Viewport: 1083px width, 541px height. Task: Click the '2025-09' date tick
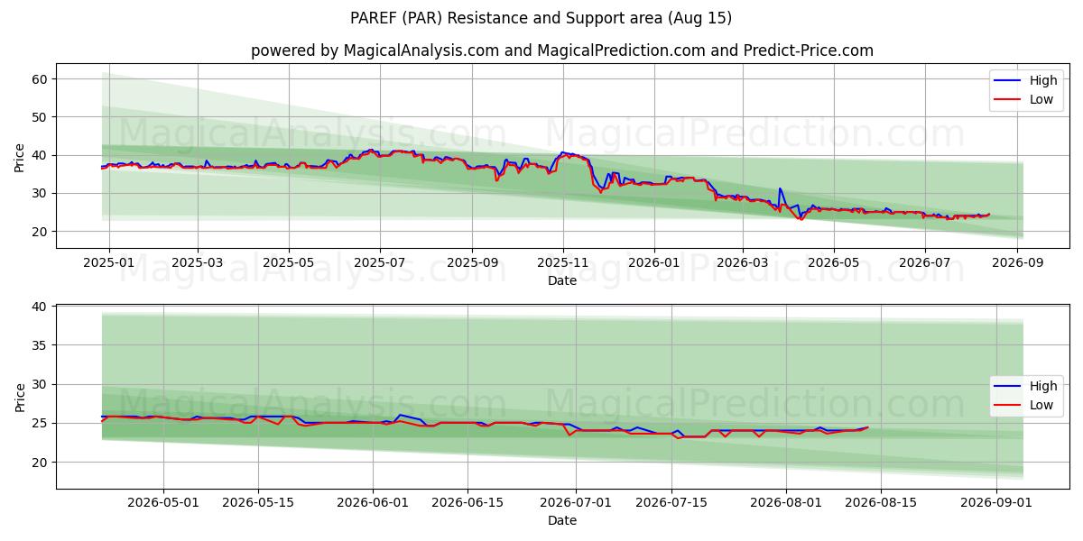click(472, 264)
